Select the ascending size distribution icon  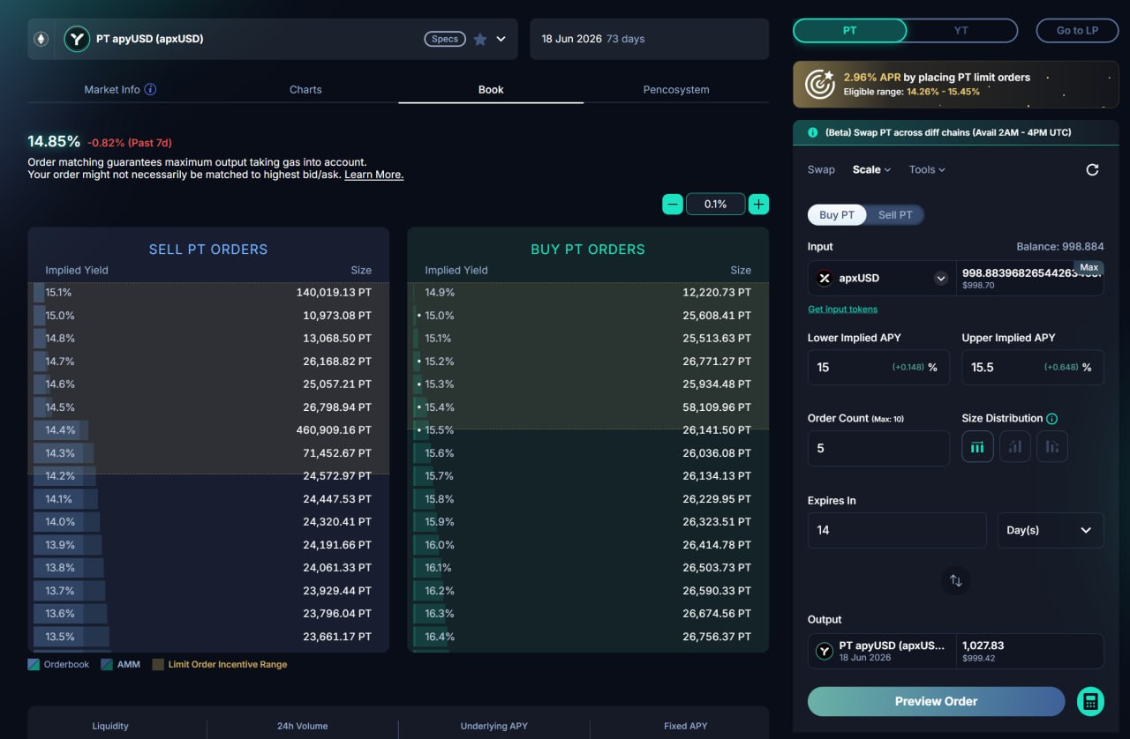click(1015, 447)
